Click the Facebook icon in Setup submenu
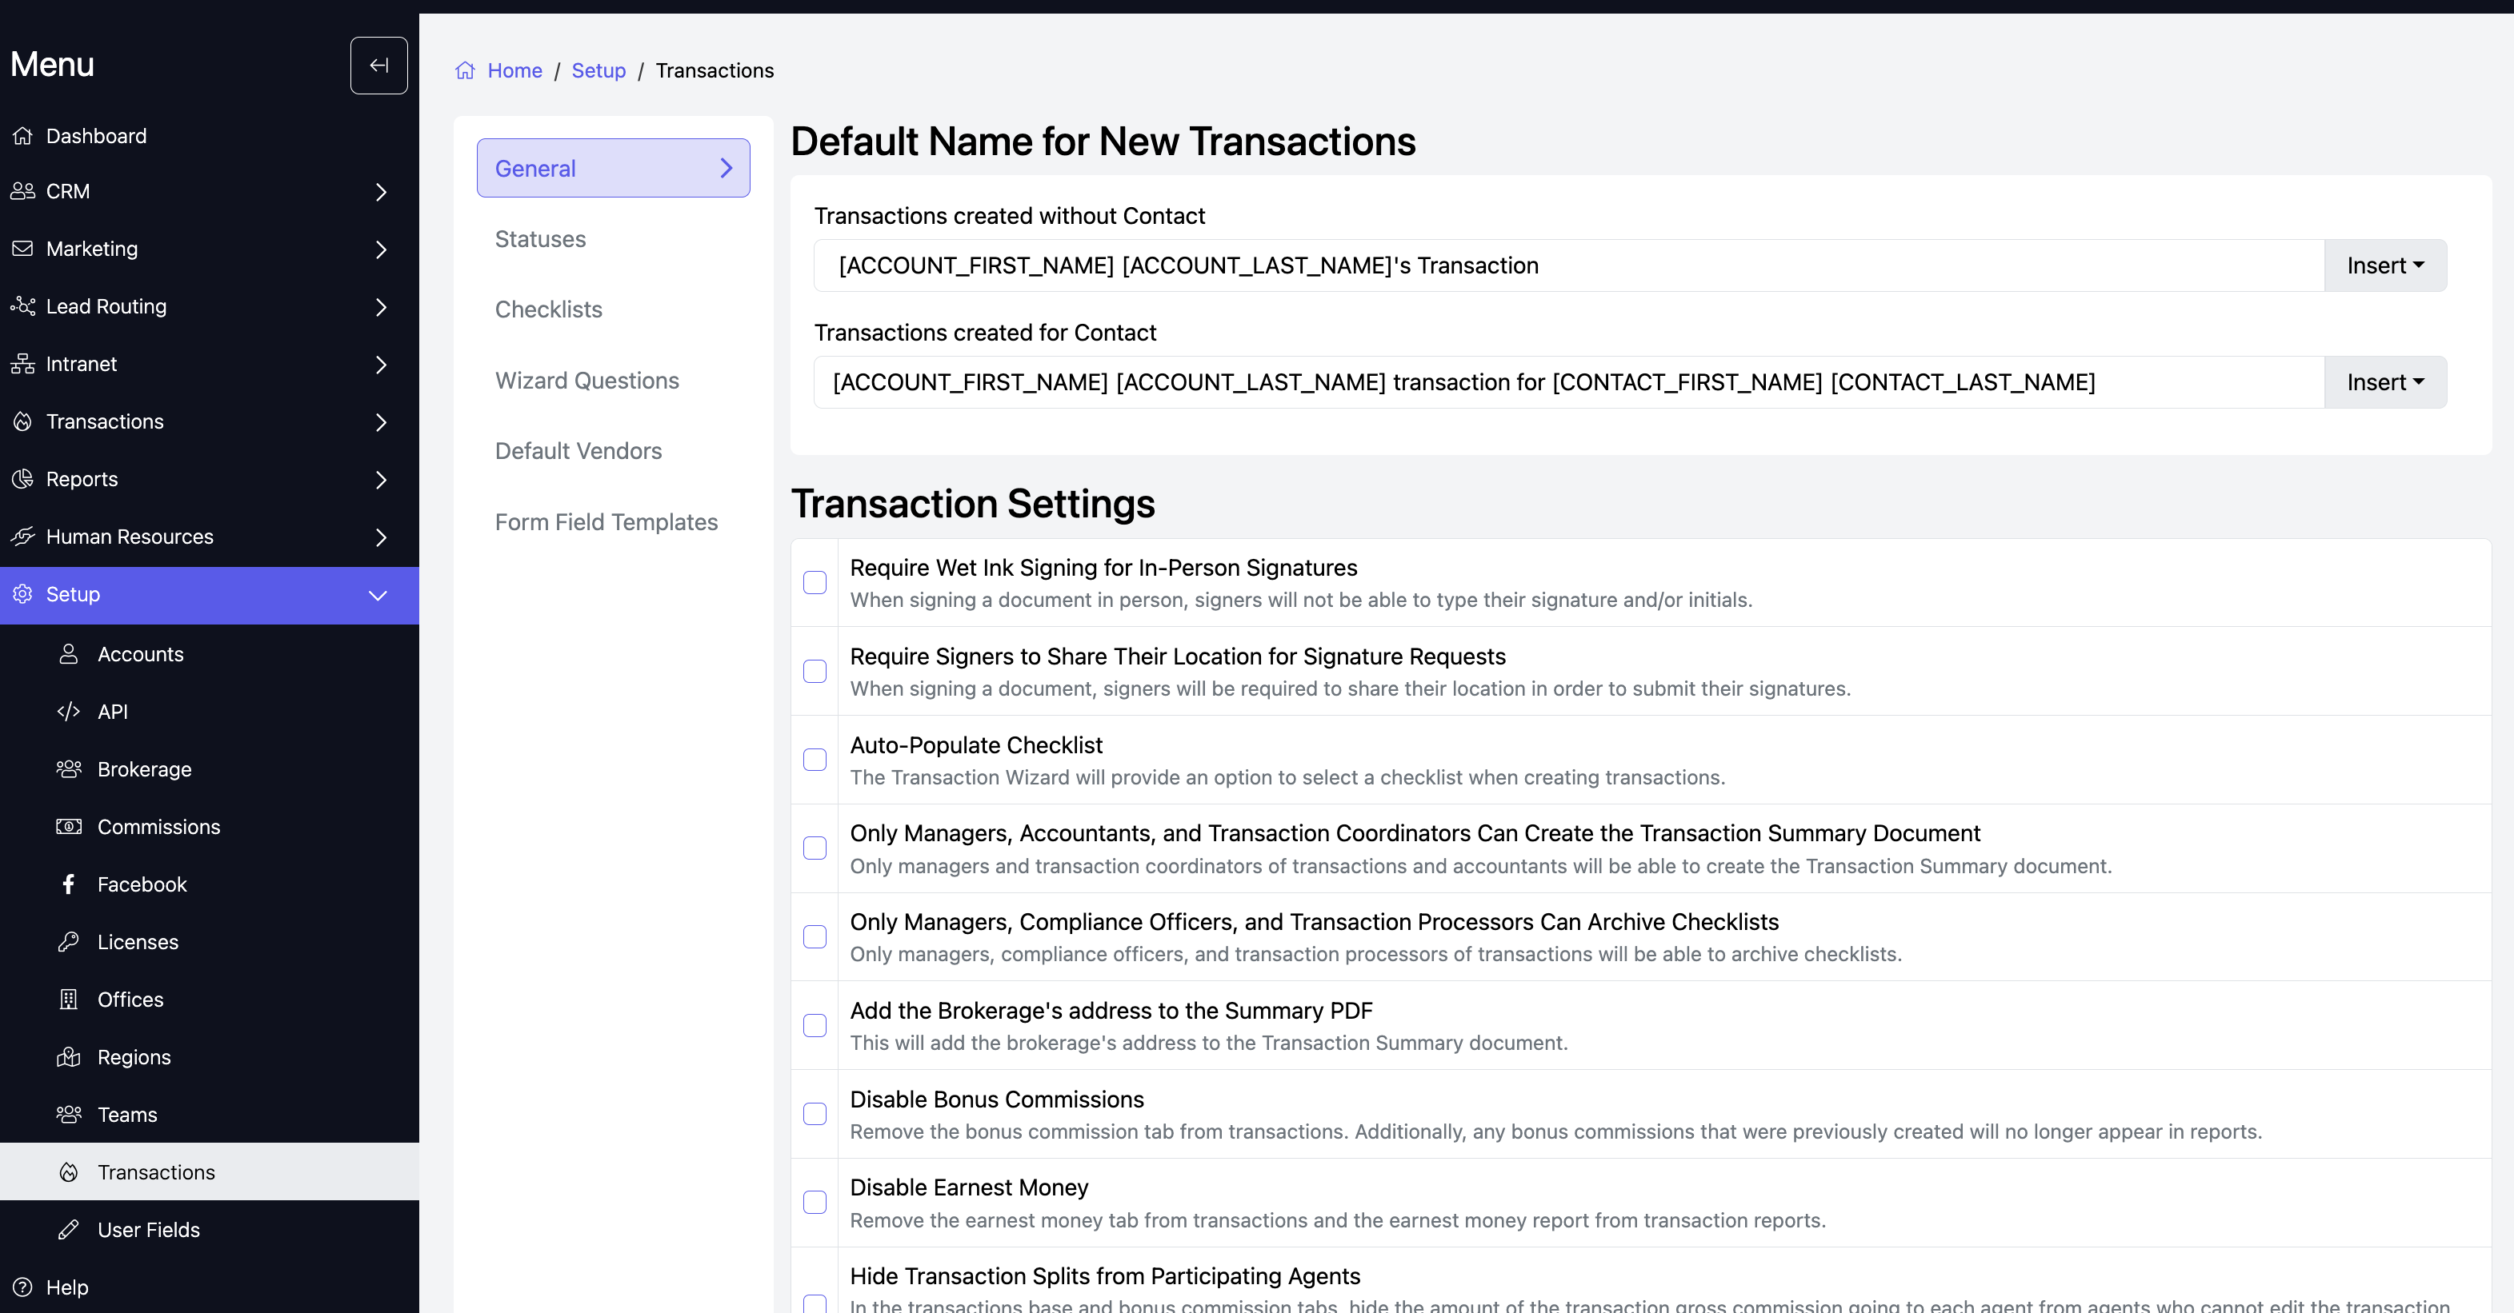This screenshot has height=1313, width=2514. (68, 884)
